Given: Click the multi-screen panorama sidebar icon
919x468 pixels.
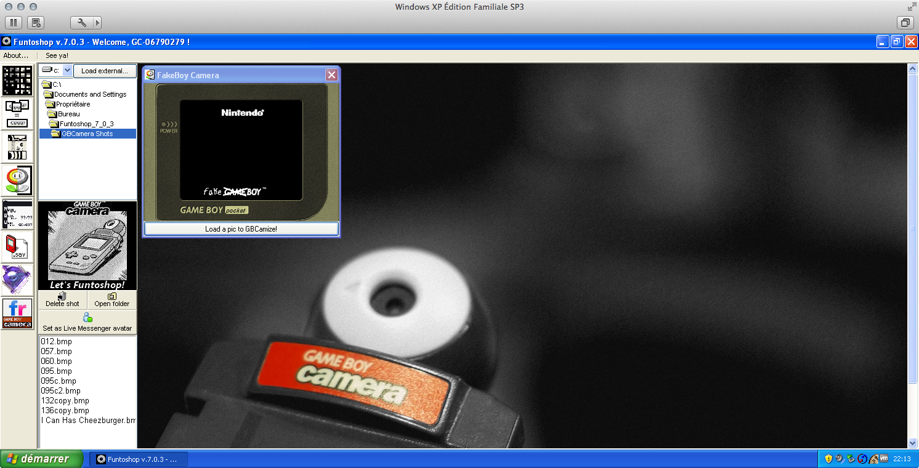Looking at the screenshot, I should pos(17,114).
